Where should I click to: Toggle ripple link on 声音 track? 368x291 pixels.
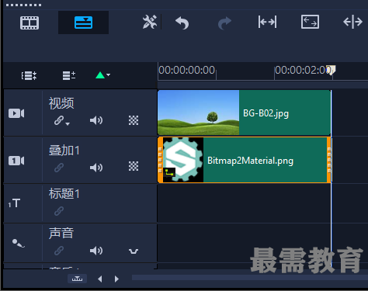[x=59, y=251]
